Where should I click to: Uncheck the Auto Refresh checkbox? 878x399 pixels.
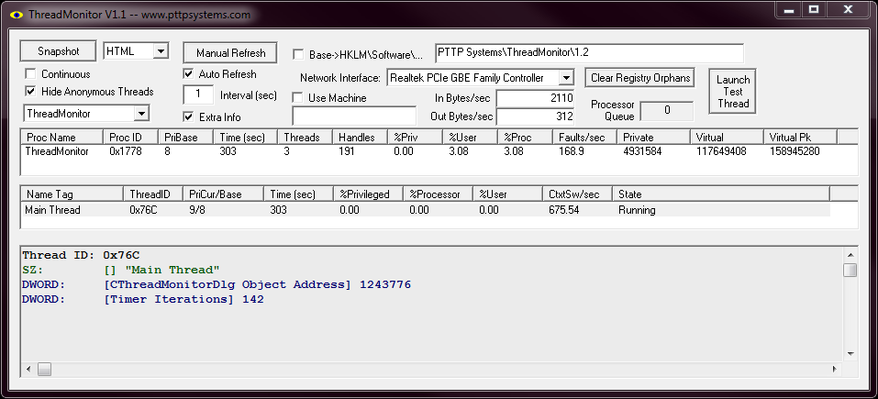[189, 73]
